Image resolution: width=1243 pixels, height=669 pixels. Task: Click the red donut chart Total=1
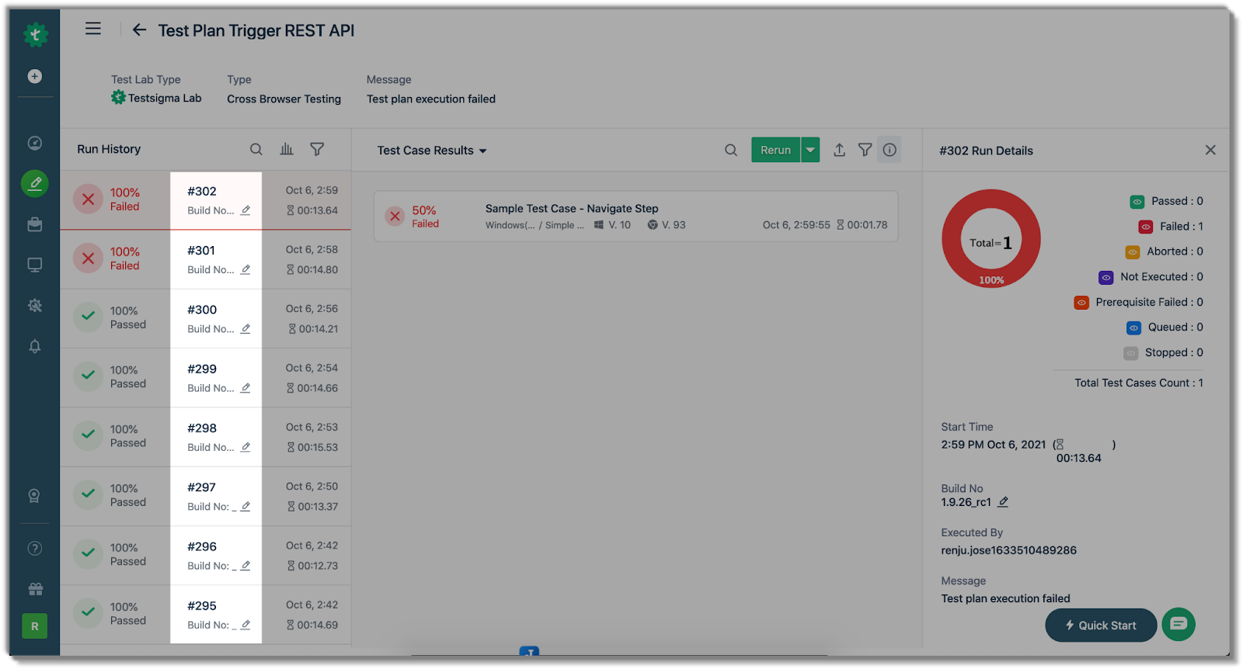pos(991,239)
